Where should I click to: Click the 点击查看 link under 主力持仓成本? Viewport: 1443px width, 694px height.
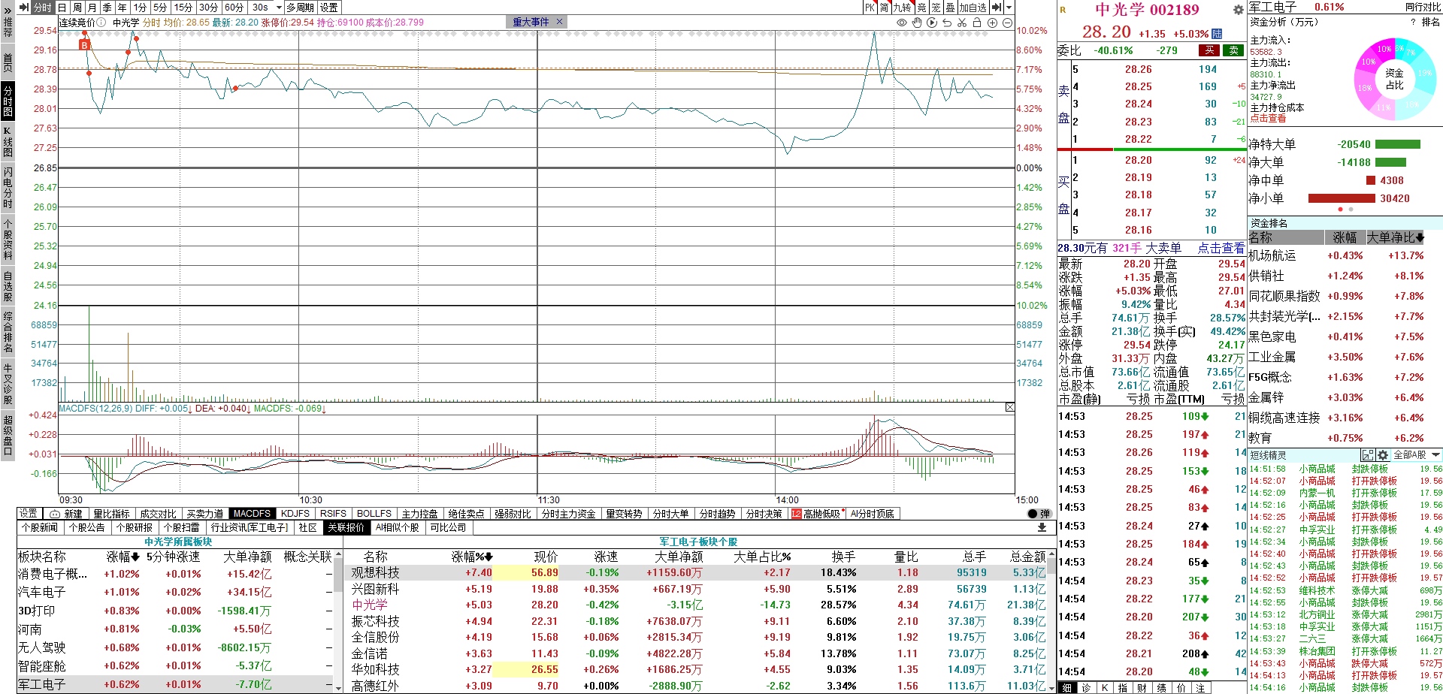(x=1268, y=118)
